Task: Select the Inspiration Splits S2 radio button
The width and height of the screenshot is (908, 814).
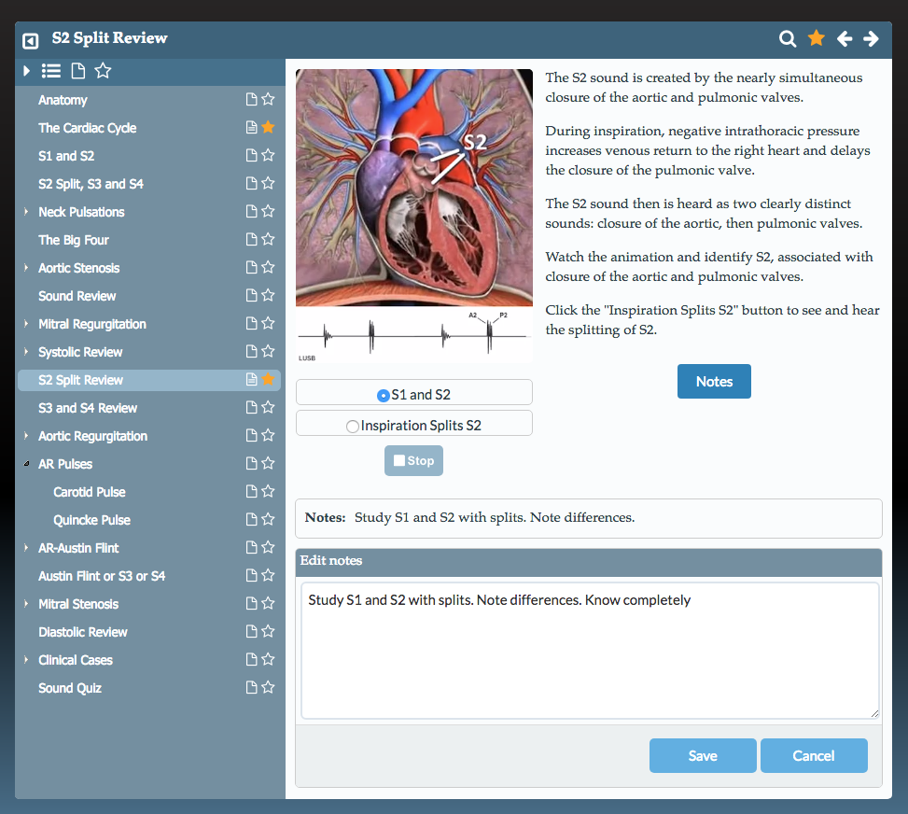Action: [353, 426]
